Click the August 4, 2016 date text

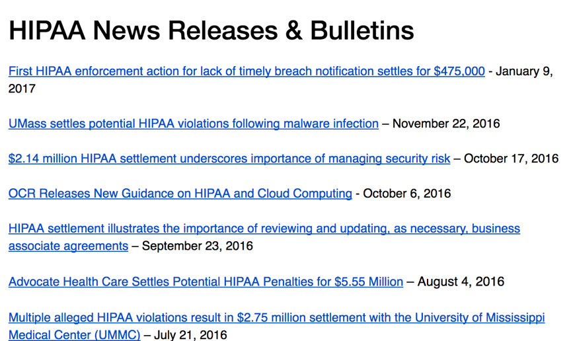tap(461, 282)
